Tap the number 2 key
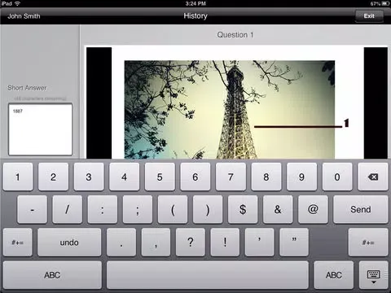 click(x=53, y=177)
